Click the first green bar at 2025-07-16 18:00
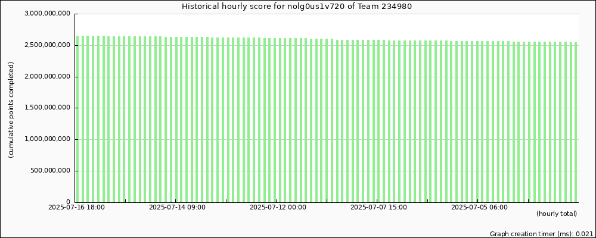 (x=77, y=119)
